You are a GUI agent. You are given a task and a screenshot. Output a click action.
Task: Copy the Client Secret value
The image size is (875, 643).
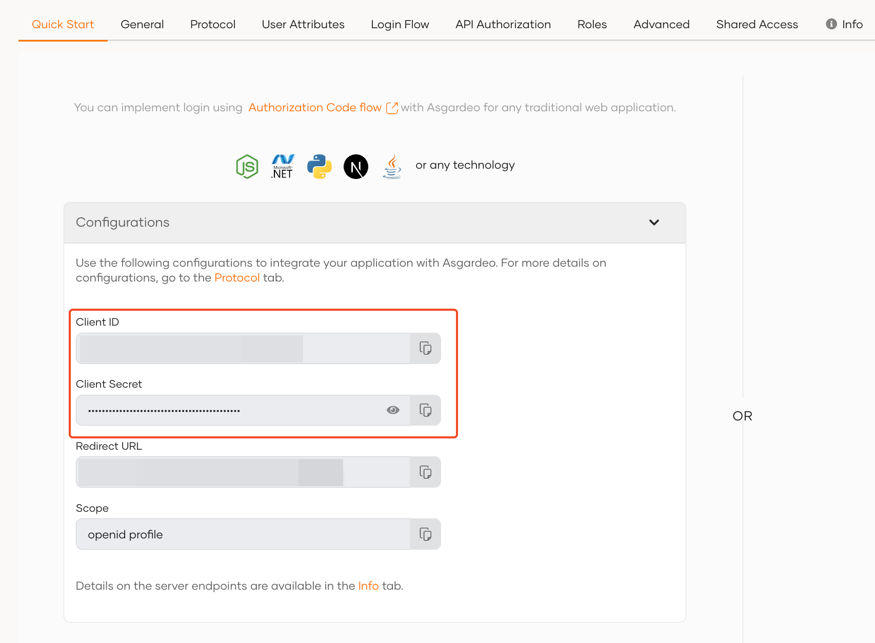click(425, 410)
